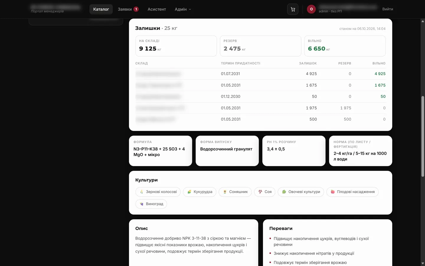This screenshot has width=425, height=266.
Task: Open the Асистент tab
Action: coord(157,9)
